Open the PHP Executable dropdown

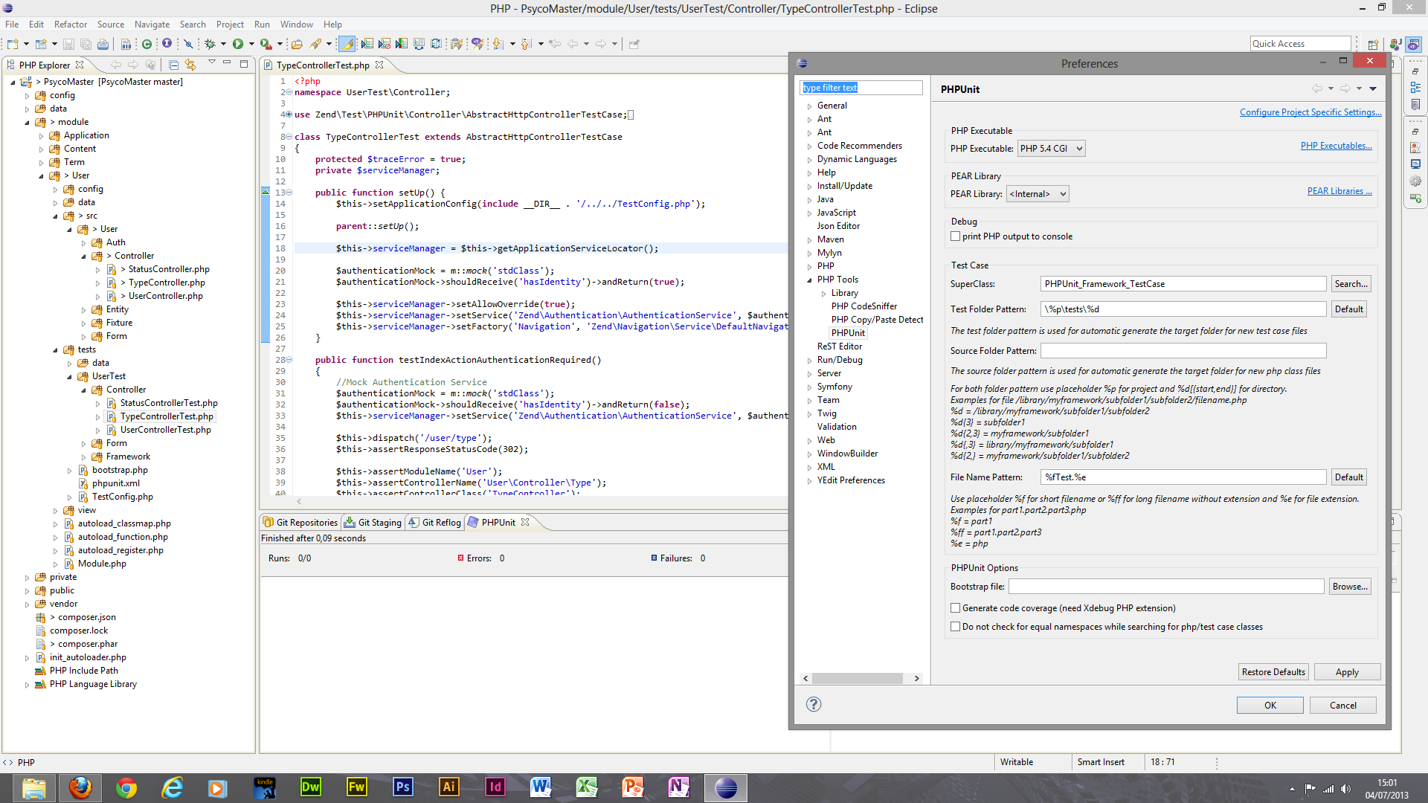click(x=1051, y=149)
